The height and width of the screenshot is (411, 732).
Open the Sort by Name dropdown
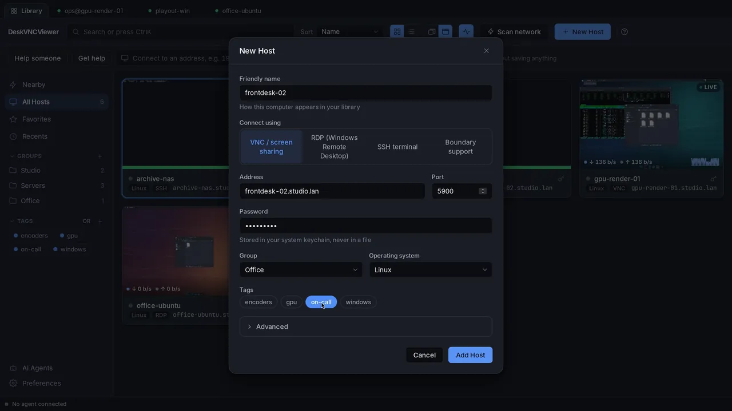click(x=350, y=32)
